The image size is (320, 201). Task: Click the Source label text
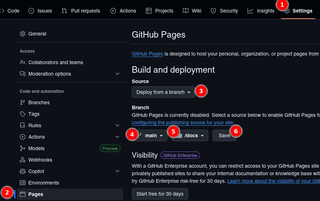(x=140, y=81)
